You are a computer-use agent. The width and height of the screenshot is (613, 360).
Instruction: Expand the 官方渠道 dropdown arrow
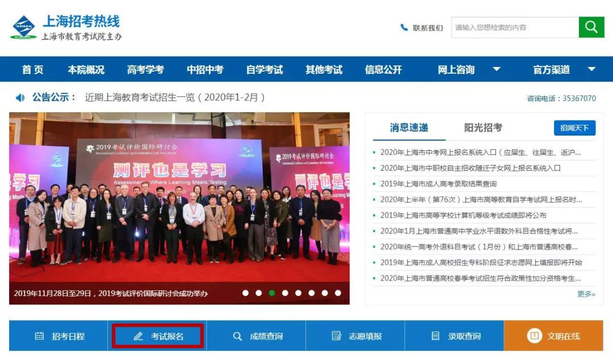[591, 69]
